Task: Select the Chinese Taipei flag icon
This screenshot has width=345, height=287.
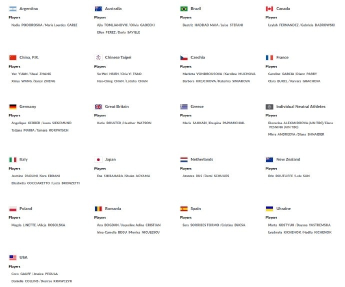Action: [x=98, y=57]
